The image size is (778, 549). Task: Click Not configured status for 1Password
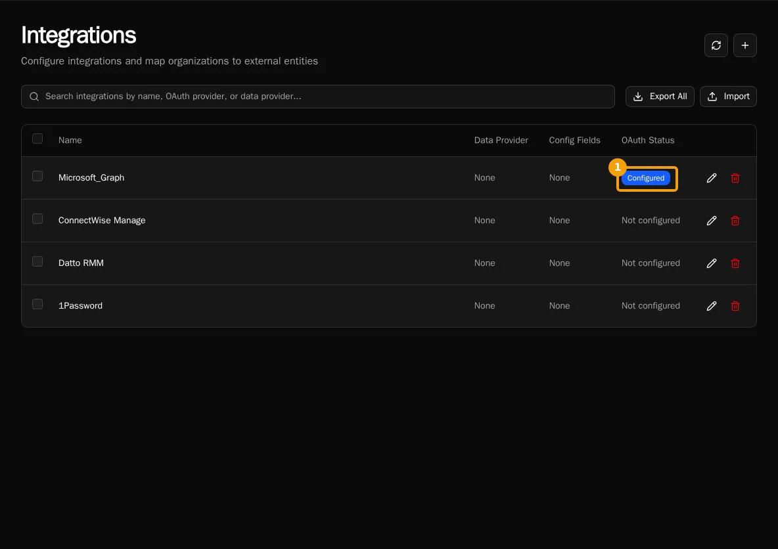[x=651, y=305]
